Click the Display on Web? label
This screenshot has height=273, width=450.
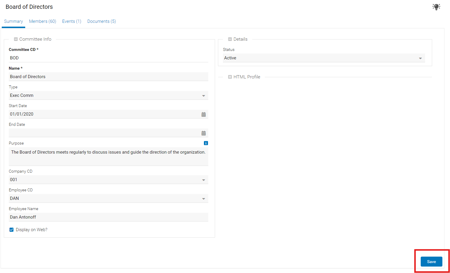click(32, 230)
